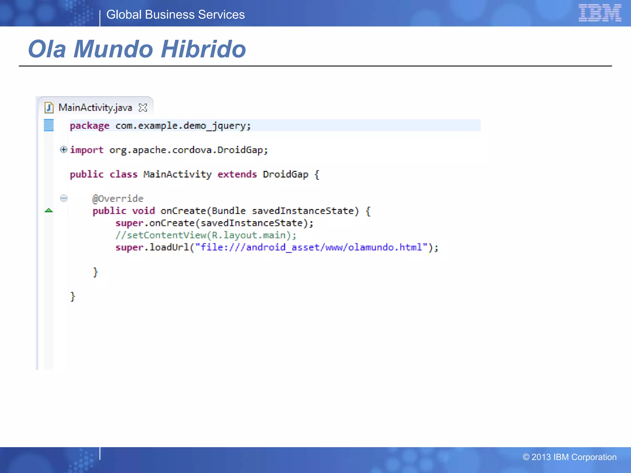631x473 pixels.
Task: Click the 'public class MainActivity extends DroidGap' line
Action: [195, 174]
